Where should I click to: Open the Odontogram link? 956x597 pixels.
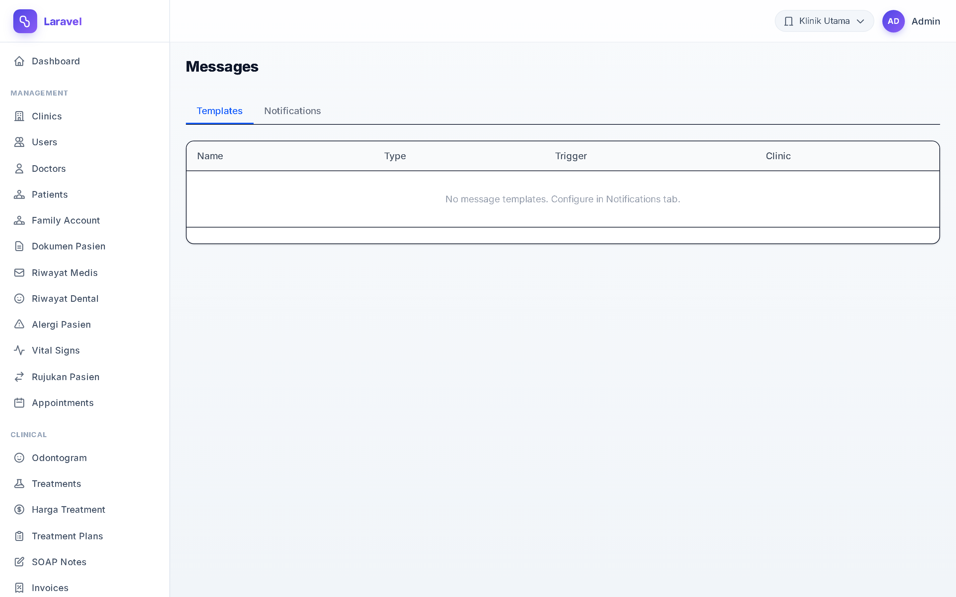coord(85,458)
